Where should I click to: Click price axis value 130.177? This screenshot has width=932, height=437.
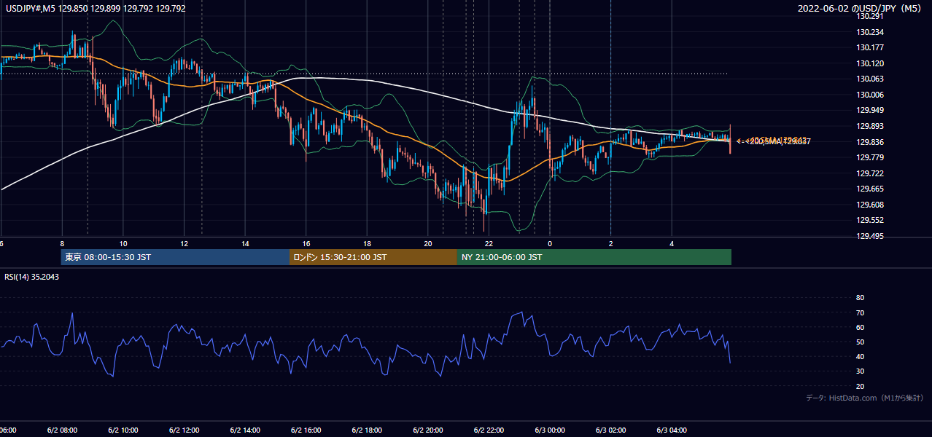click(869, 47)
